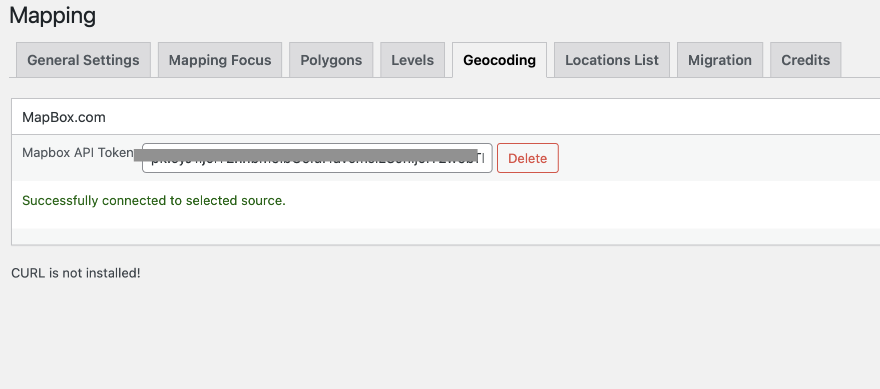Select the Polygons tab
Screen dimensions: 880x389
(x=330, y=60)
